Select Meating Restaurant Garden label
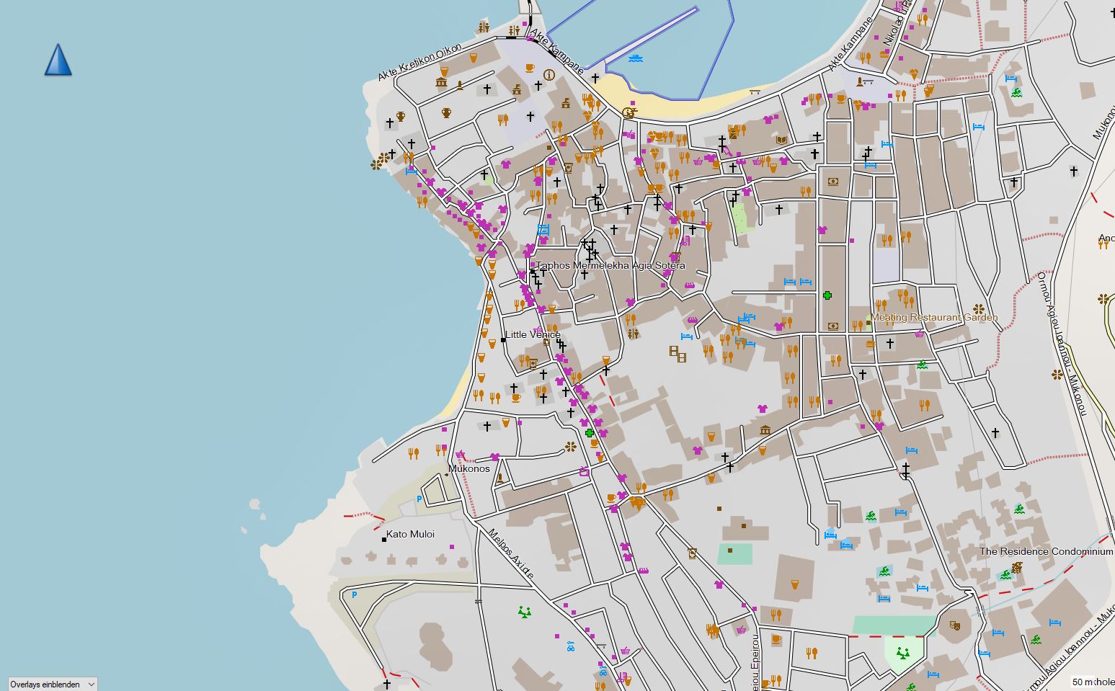 click(934, 317)
